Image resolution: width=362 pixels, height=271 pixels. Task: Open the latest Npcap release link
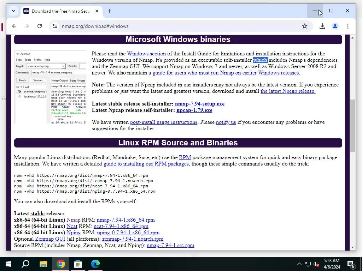[x=288, y=91]
